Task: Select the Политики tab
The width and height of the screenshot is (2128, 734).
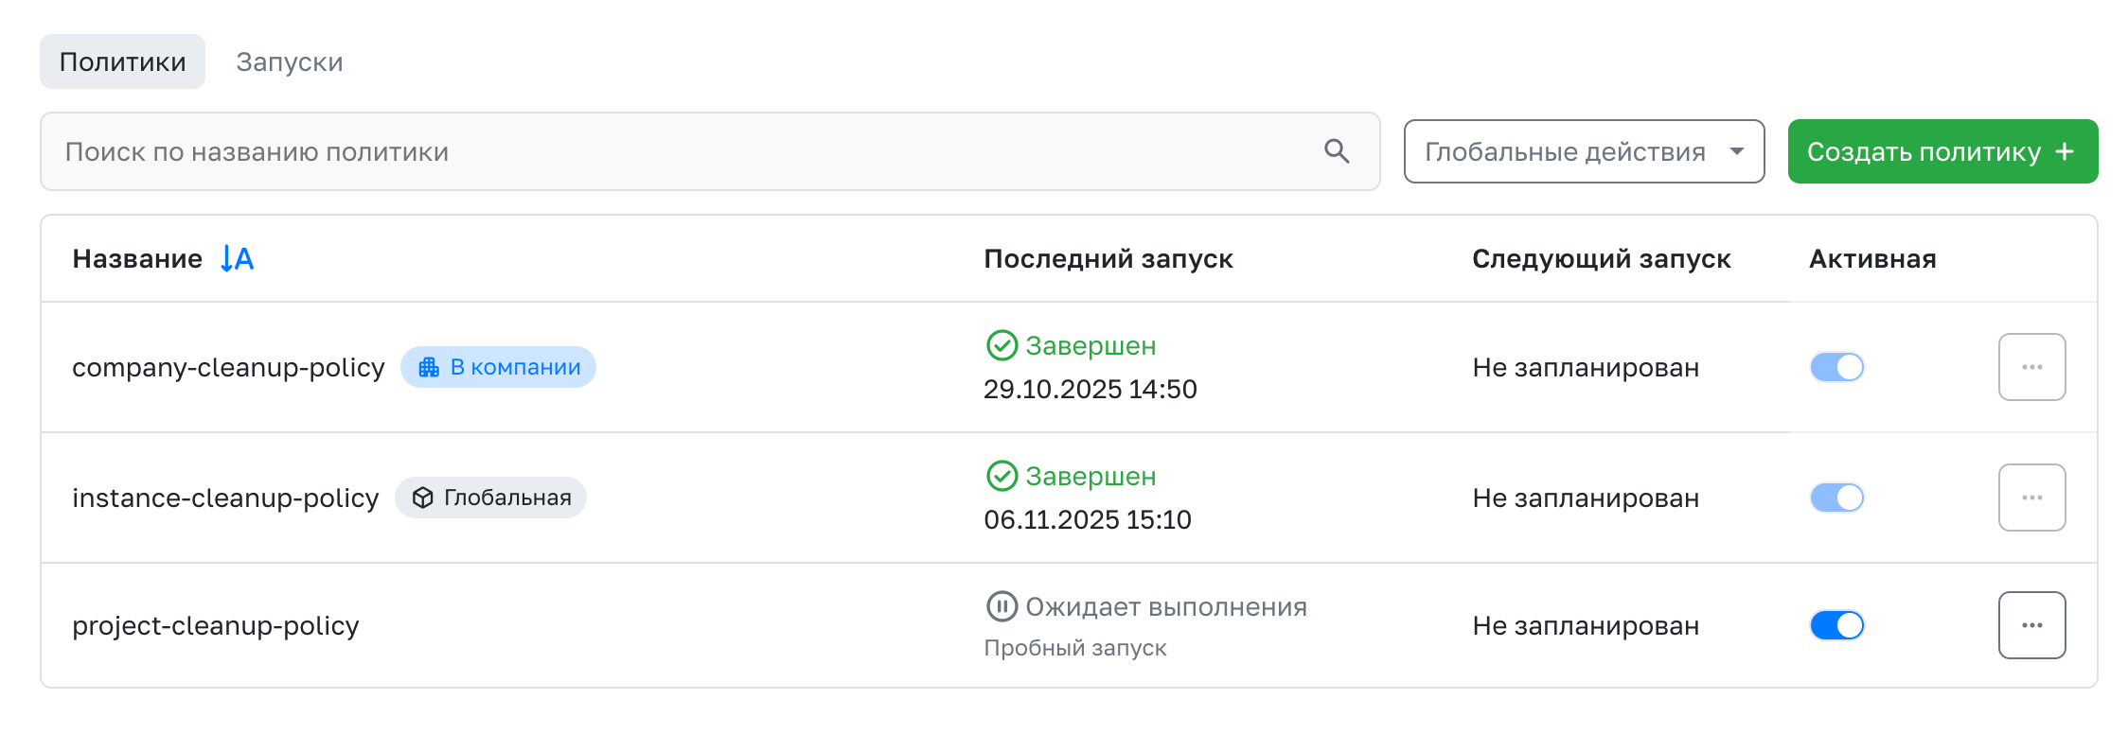Action: click(121, 61)
